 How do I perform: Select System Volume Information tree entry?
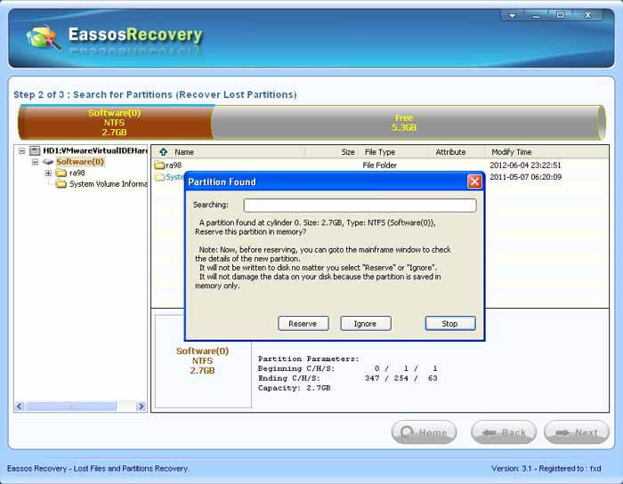point(108,184)
